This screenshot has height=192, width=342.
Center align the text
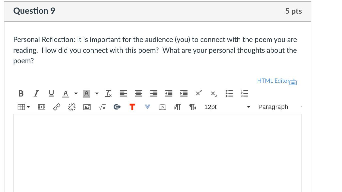point(138,93)
